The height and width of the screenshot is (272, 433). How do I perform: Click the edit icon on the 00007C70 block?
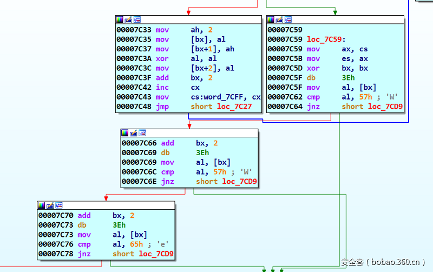pyautogui.click(x=50, y=205)
